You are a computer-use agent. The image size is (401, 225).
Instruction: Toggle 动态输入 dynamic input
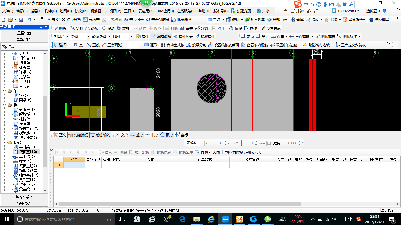[100, 135]
